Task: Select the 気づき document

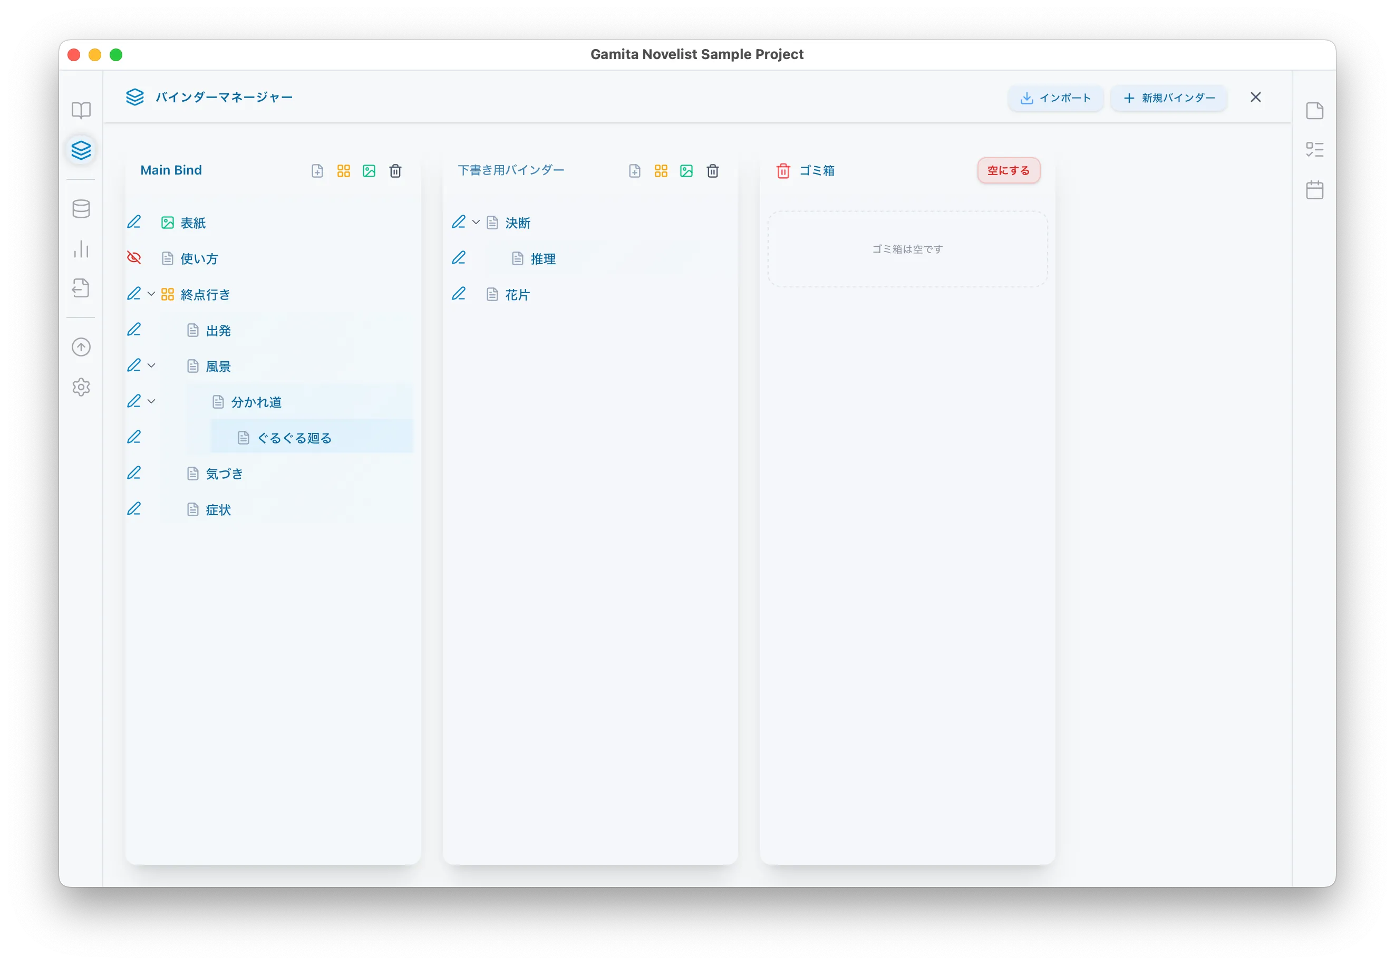Action: point(224,474)
